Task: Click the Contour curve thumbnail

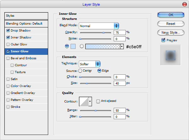Action: (84, 102)
